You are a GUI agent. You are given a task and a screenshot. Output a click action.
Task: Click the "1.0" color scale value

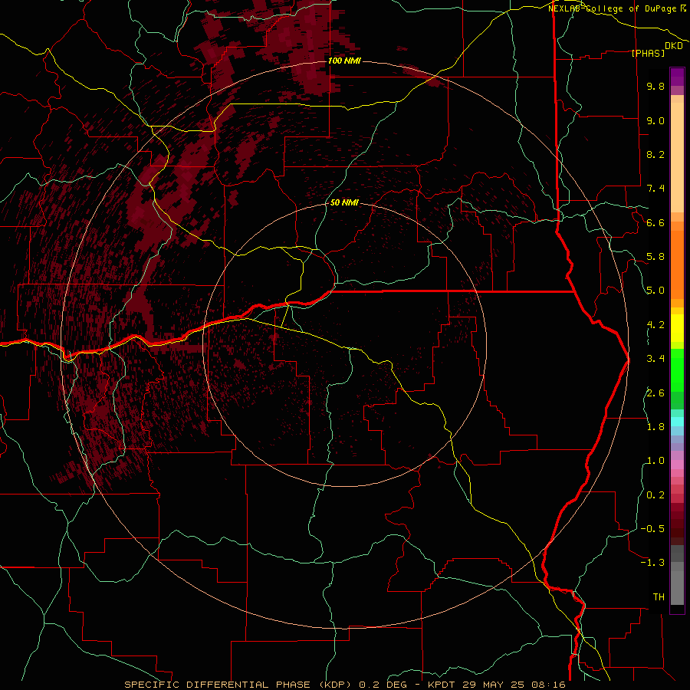(x=655, y=461)
